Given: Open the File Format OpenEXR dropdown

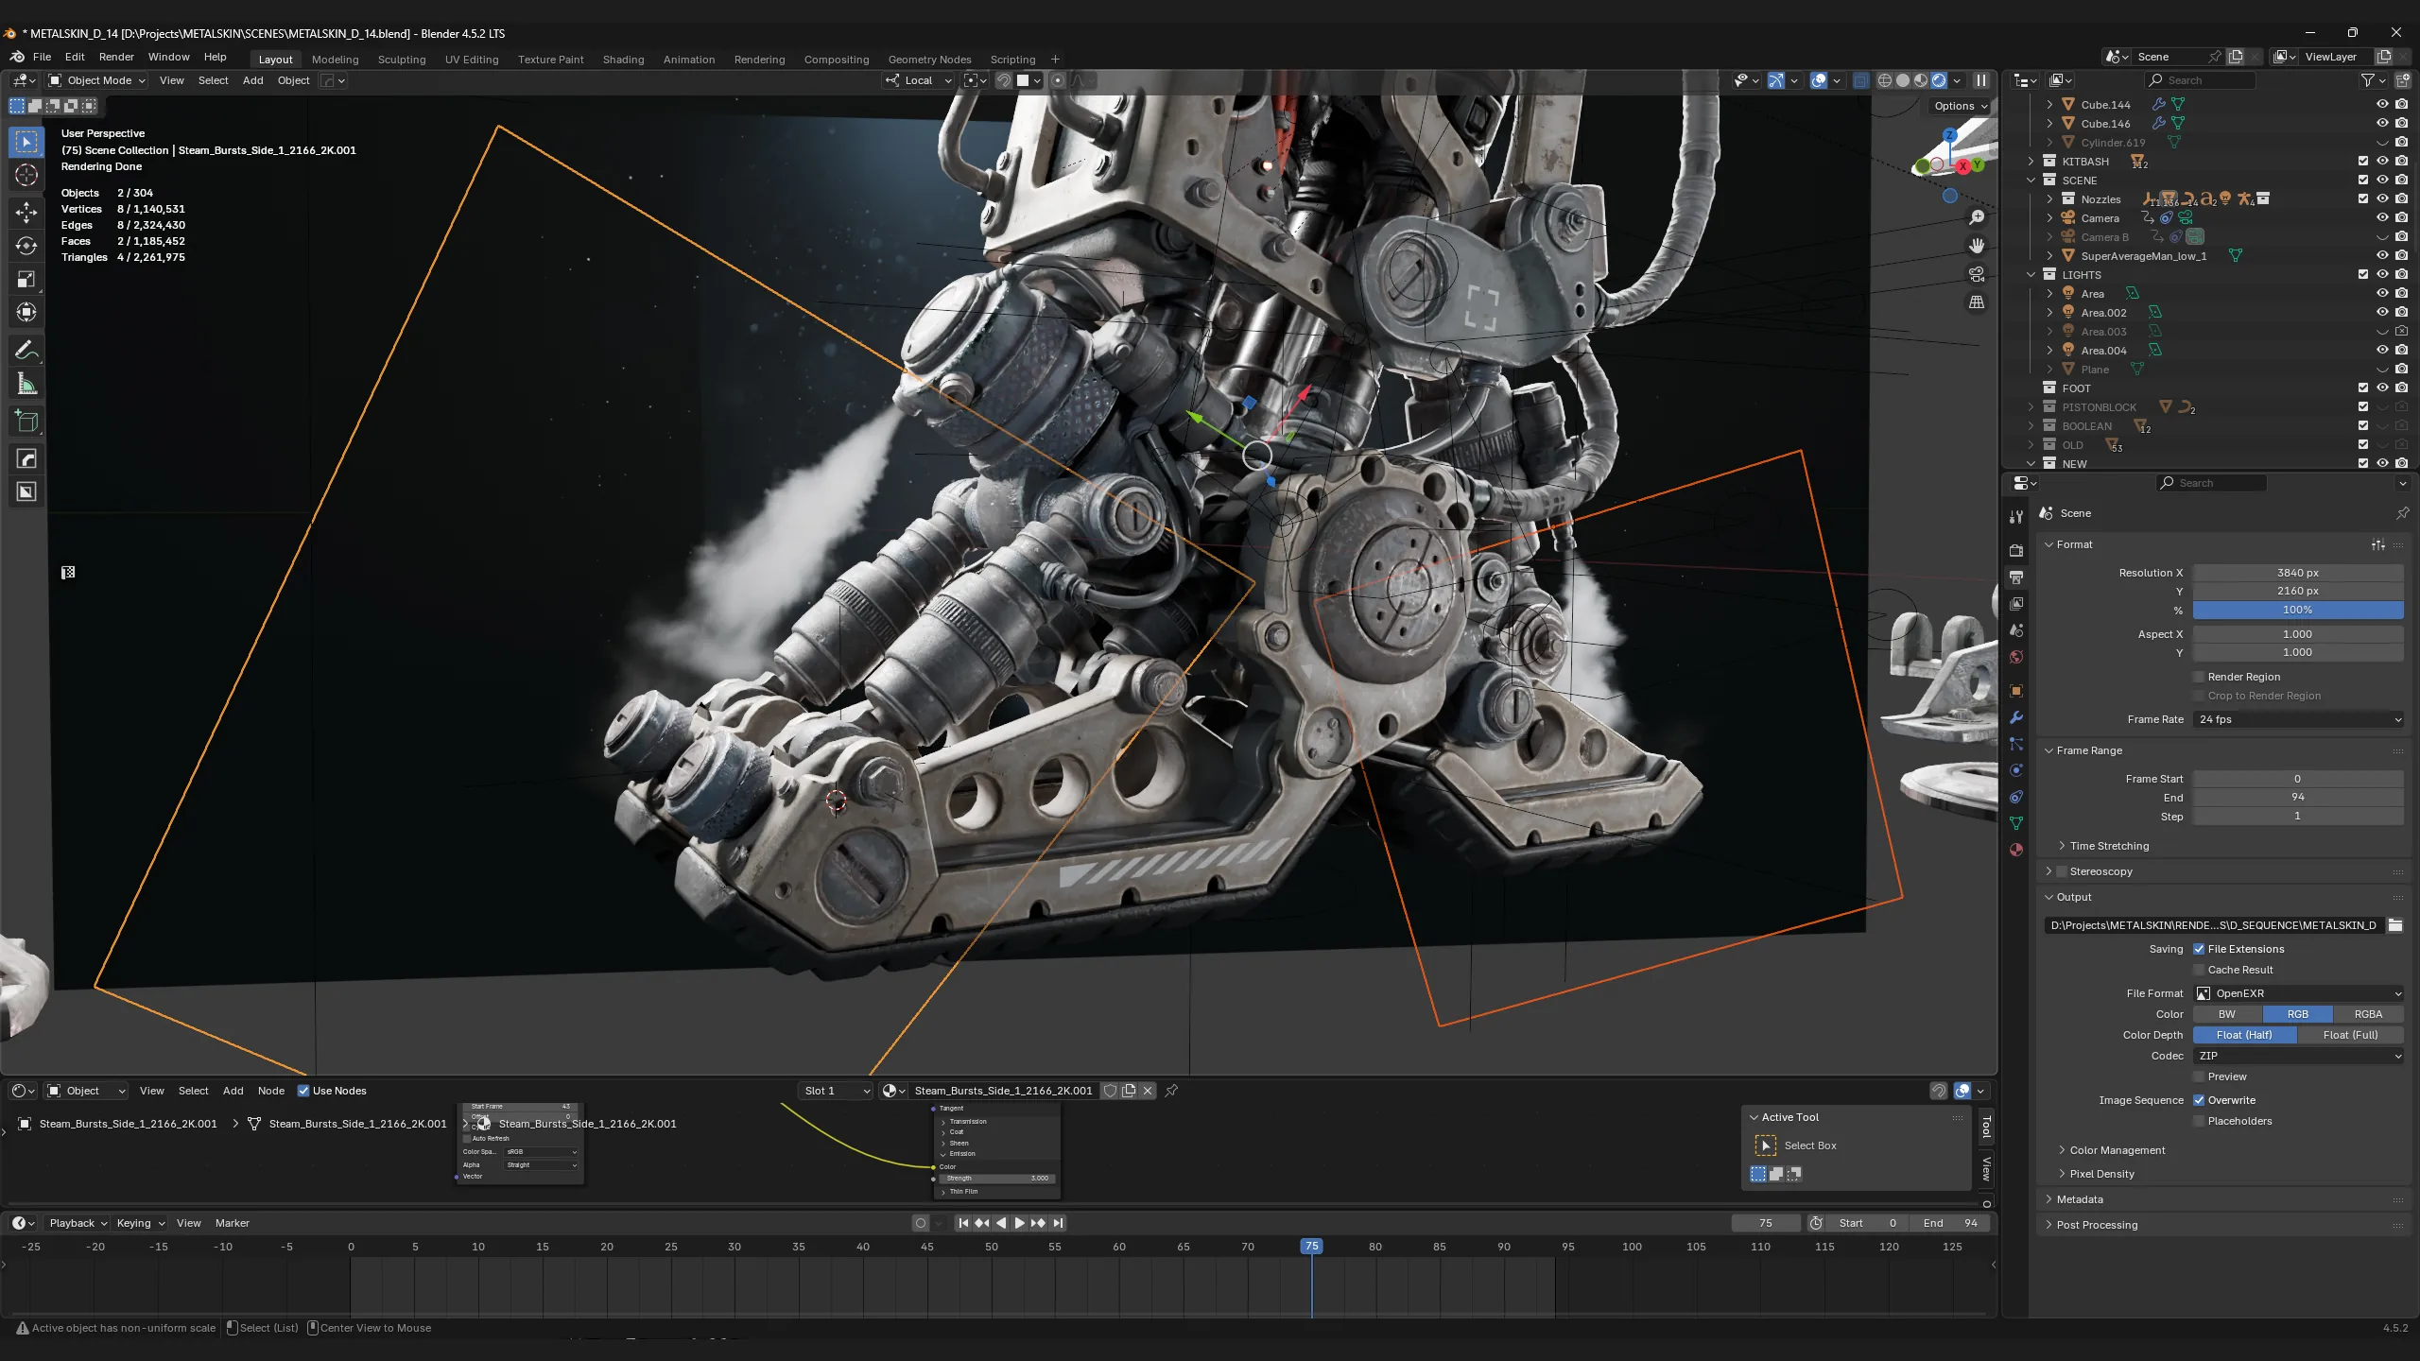Looking at the screenshot, I should (x=2298, y=993).
